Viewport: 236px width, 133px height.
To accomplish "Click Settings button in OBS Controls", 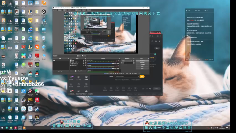I will coord(142,66).
